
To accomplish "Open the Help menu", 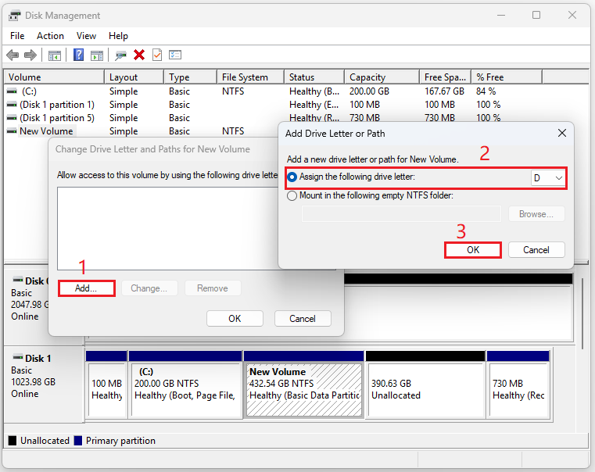I will pyautogui.click(x=118, y=36).
